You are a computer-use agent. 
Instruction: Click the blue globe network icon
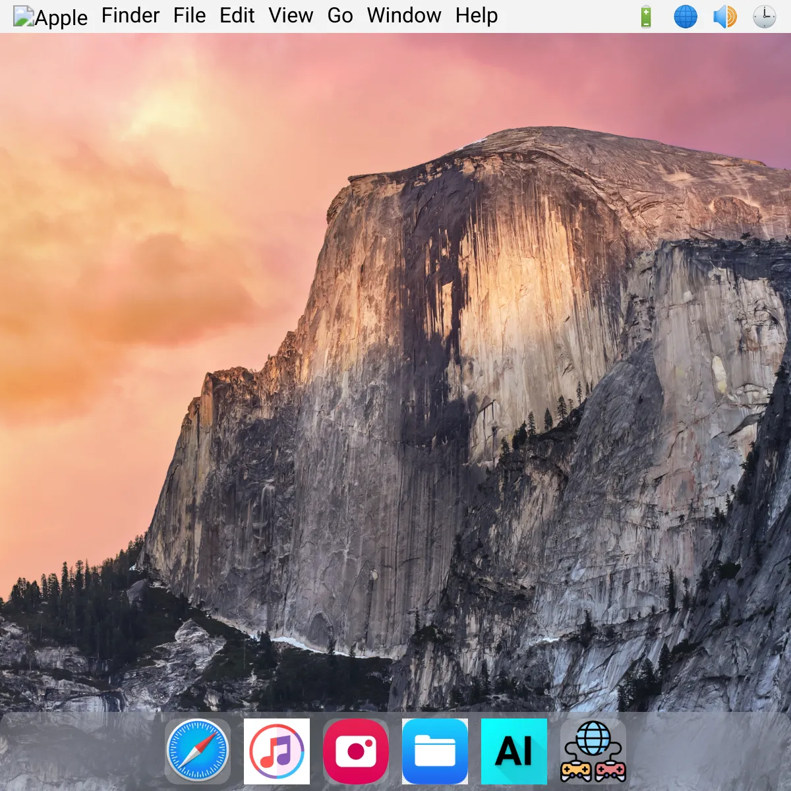click(686, 16)
